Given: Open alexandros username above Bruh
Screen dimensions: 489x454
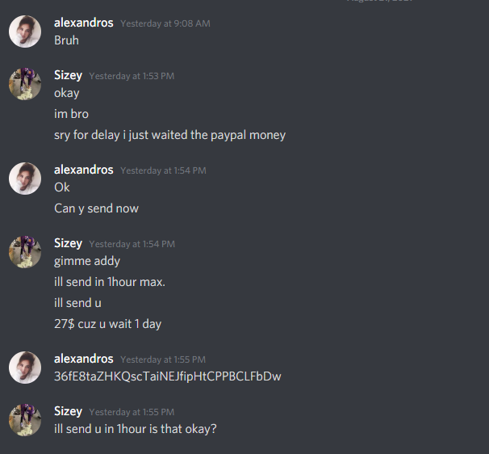Looking at the screenshot, I should pos(84,23).
